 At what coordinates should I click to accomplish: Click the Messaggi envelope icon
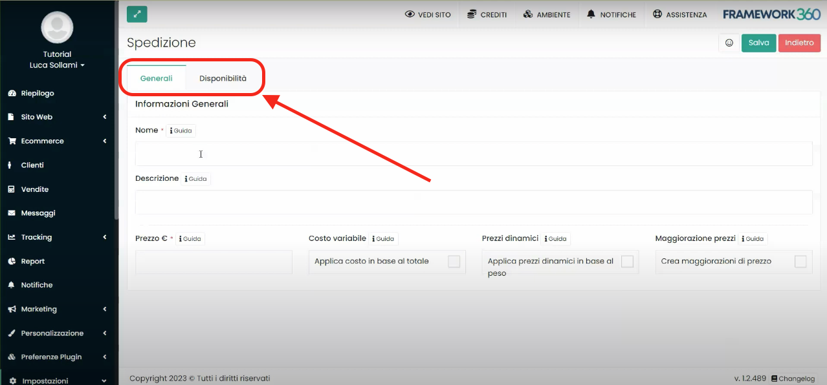pos(12,213)
